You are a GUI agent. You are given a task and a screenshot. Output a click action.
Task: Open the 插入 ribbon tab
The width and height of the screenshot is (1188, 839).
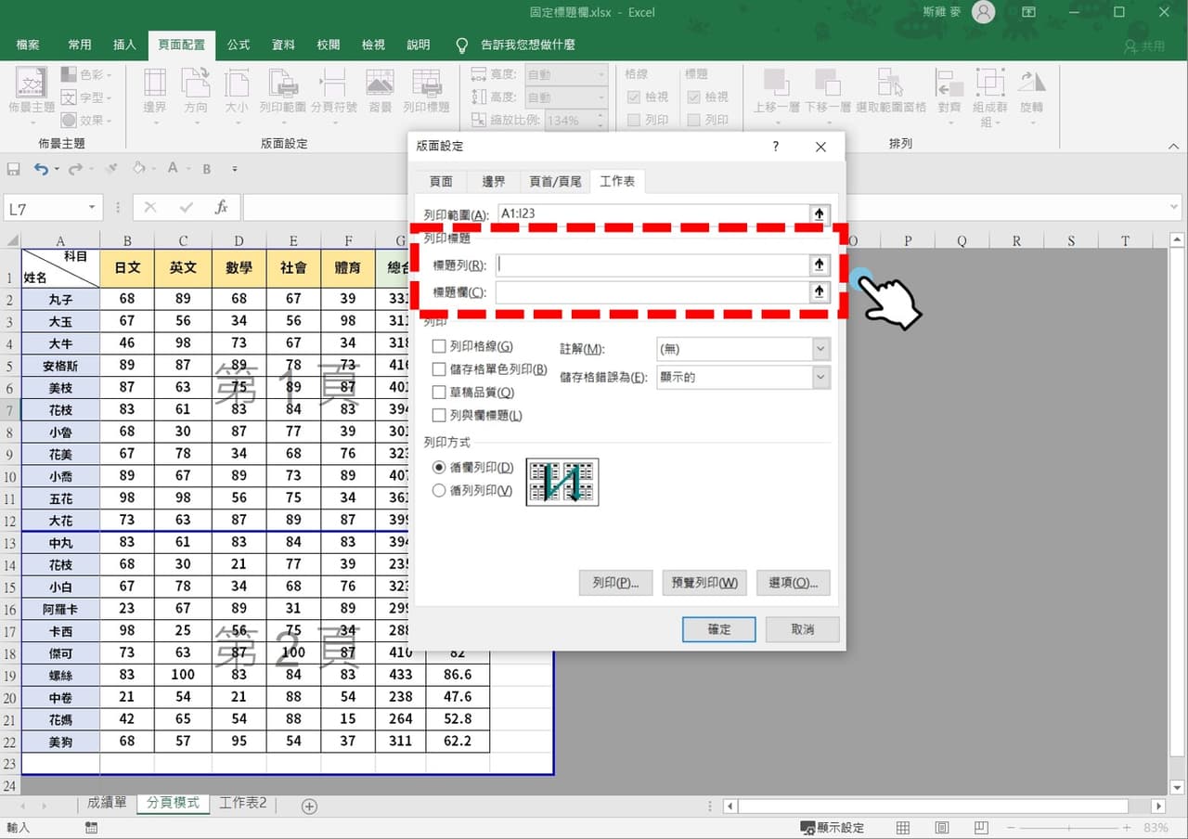(124, 44)
